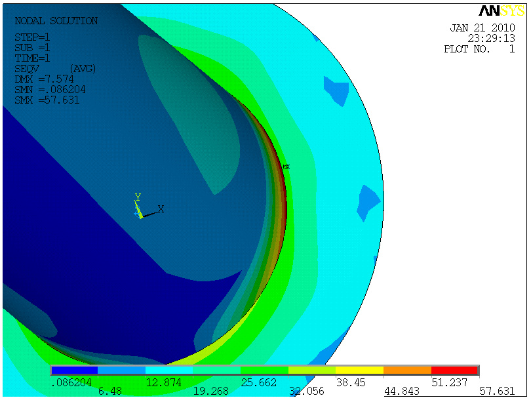Click the 23:29:13 timestamp
This screenshot has height=400, width=531.
(492, 38)
